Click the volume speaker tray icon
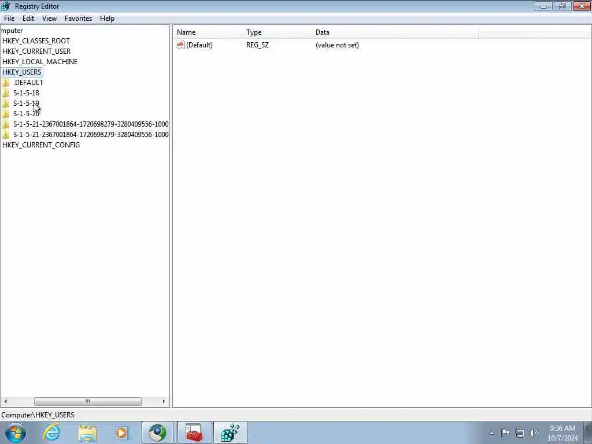 point(534,433)
